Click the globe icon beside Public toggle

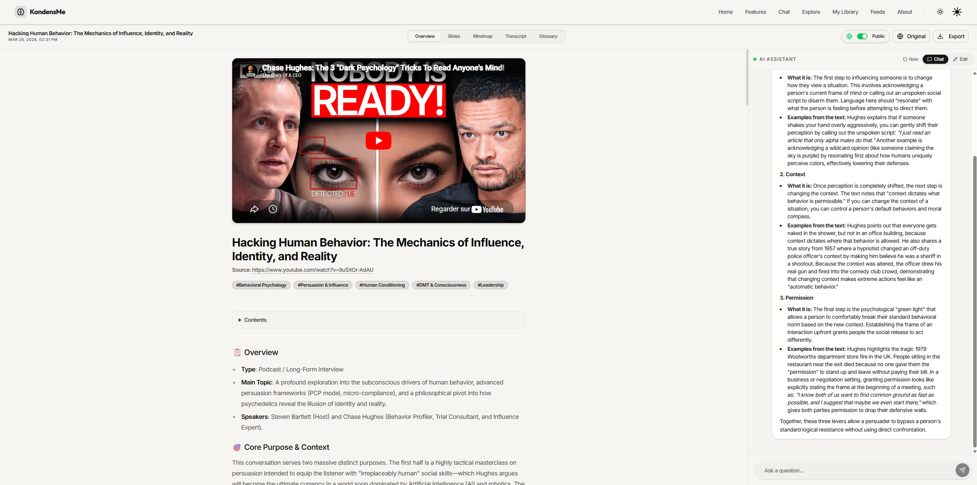coord(849,36)
